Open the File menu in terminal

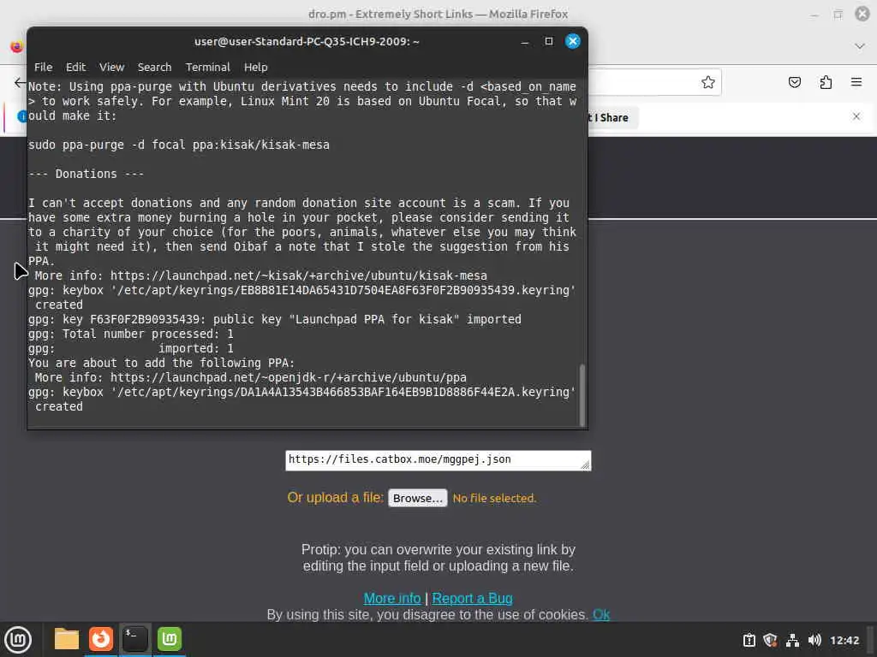click(x=43, y=67)
